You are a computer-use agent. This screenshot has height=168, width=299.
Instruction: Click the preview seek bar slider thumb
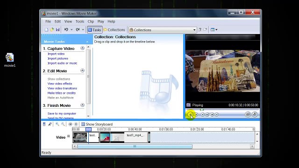pyautogui.click(x=202, y=110)
